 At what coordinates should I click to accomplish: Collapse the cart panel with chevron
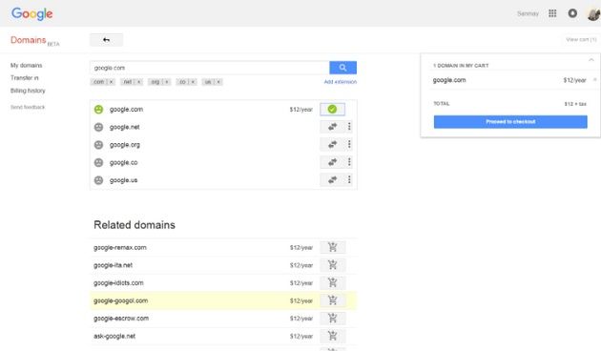click(591, 60)
